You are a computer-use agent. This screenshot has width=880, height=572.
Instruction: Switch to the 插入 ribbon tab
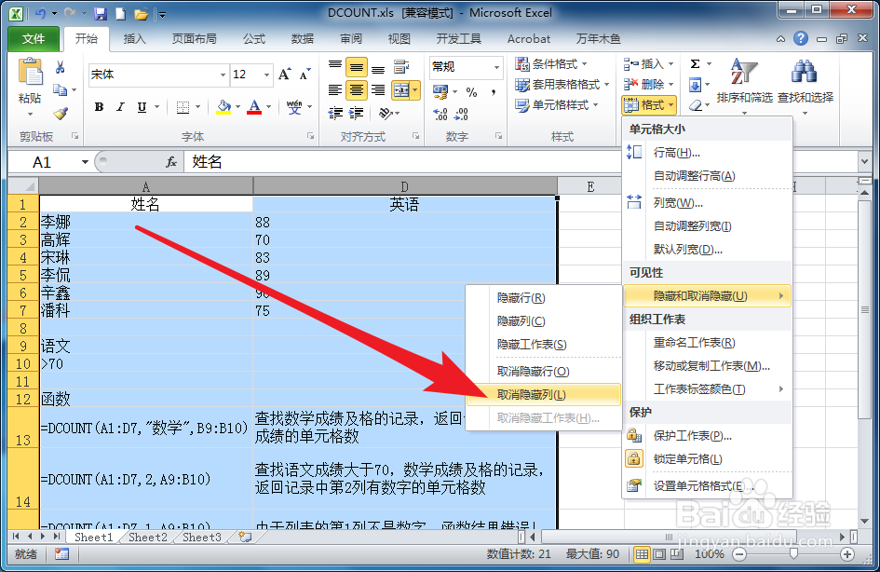click(x=134, y=39)
